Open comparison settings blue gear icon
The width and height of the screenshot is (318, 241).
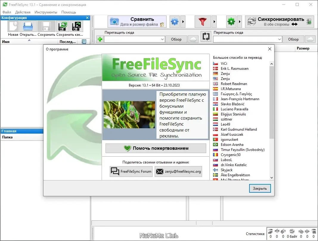pyautogui.click(x=175, y=21)
